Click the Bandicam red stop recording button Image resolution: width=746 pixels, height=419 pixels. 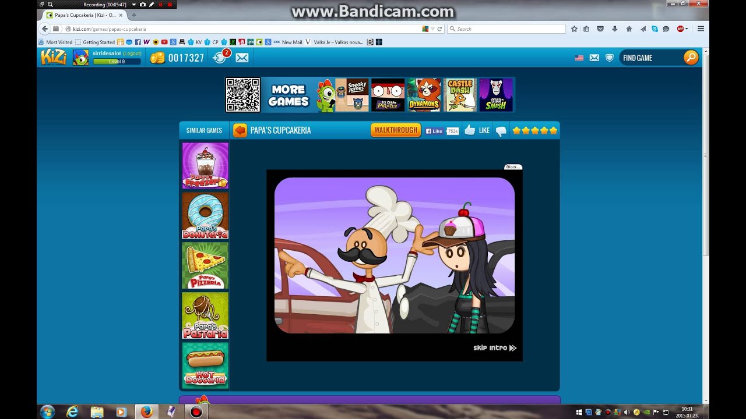click(x=170, y=4)
